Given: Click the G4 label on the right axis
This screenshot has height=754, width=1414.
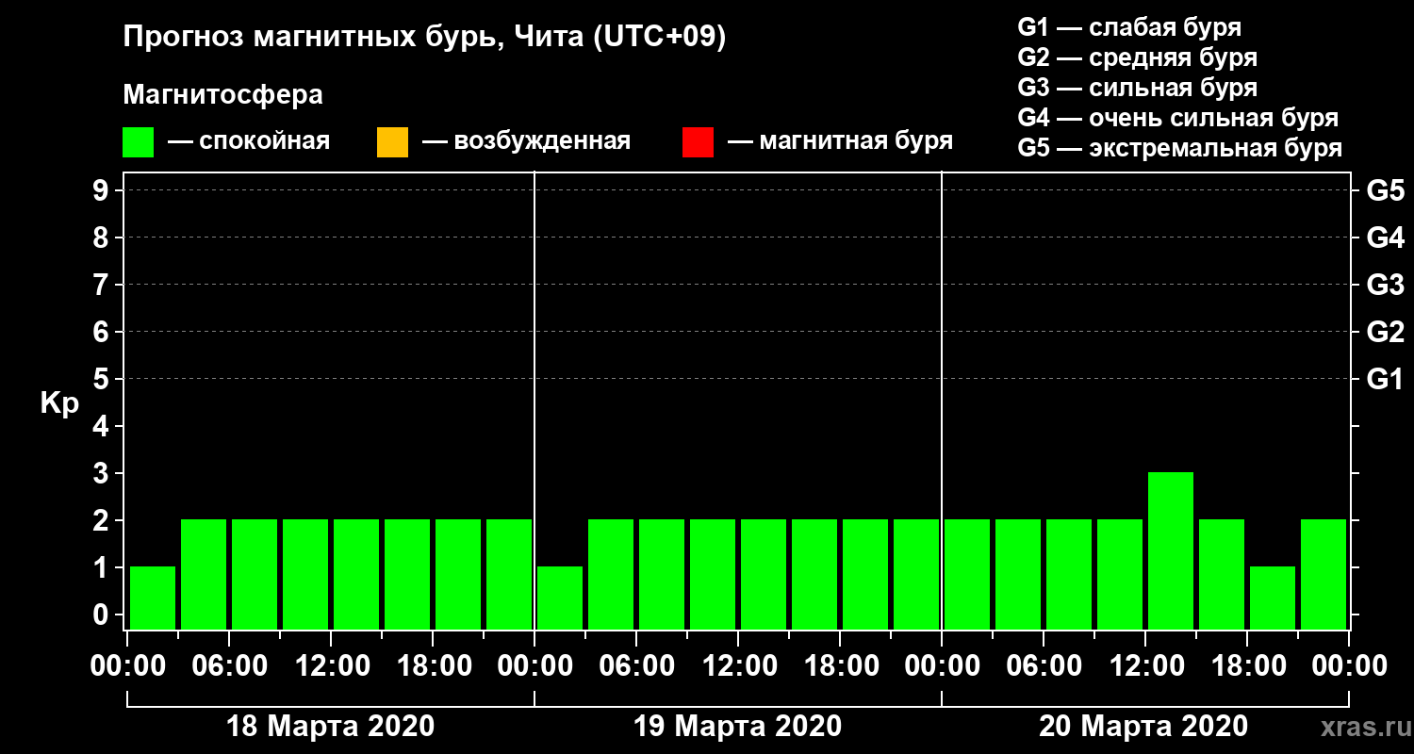Looking at the screenshot, I should [x=1385, y=238].
